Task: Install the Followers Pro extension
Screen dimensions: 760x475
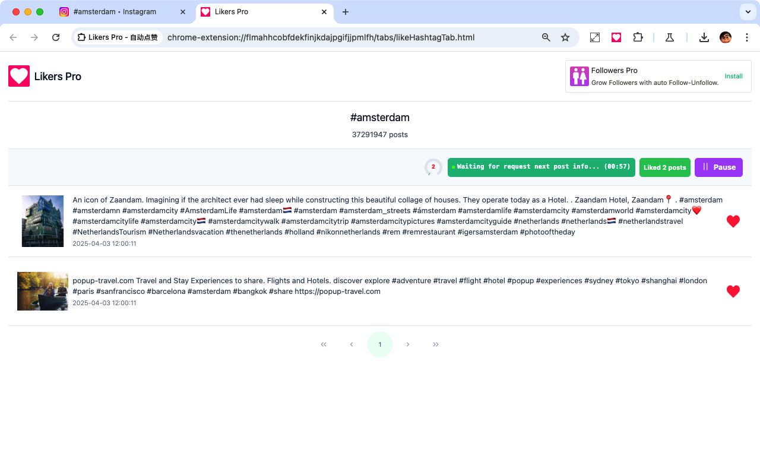Action: (x=733, y=77)
